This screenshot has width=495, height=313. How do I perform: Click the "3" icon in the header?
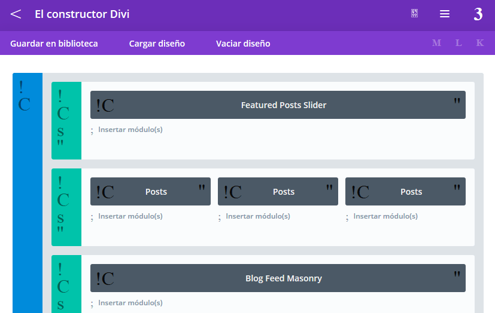pyautogui.click(x=478, y=14)
